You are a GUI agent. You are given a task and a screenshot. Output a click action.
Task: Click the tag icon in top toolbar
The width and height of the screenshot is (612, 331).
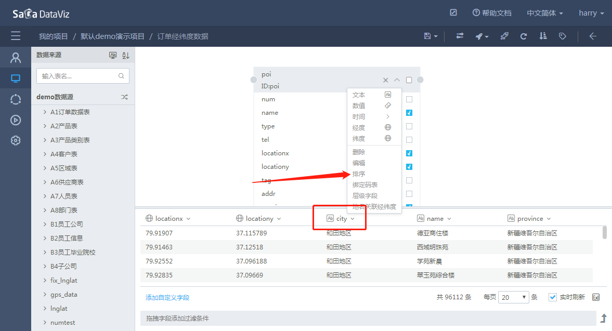click(562, 36)
